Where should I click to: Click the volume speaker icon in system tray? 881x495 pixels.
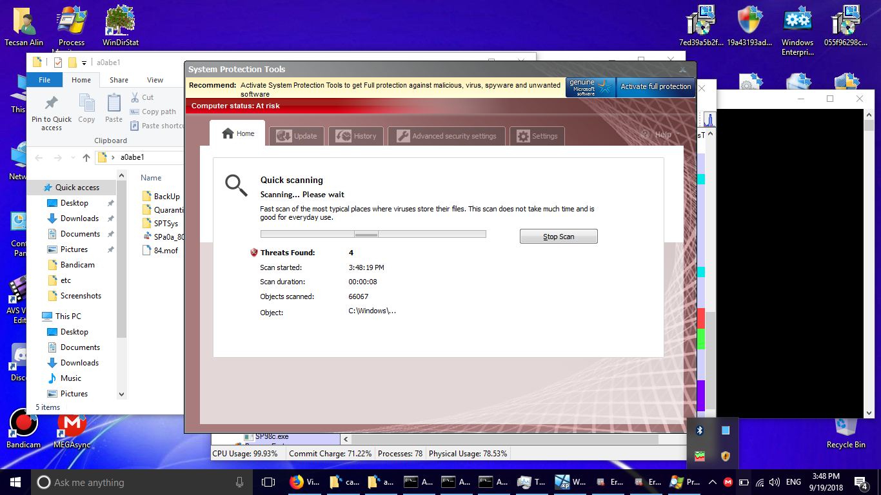pyautogui.click(x=775, y=482)
